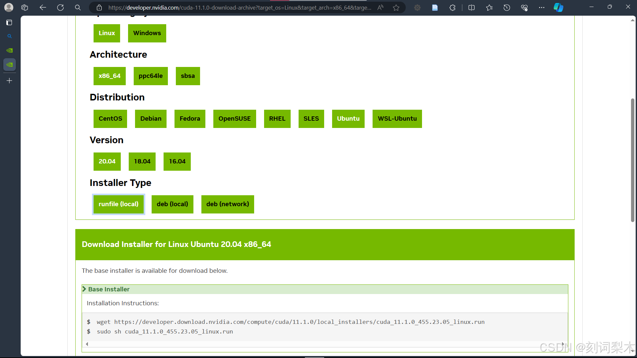
Task: Open new vertical tab plus icon
Action: (x=9, y=81)
